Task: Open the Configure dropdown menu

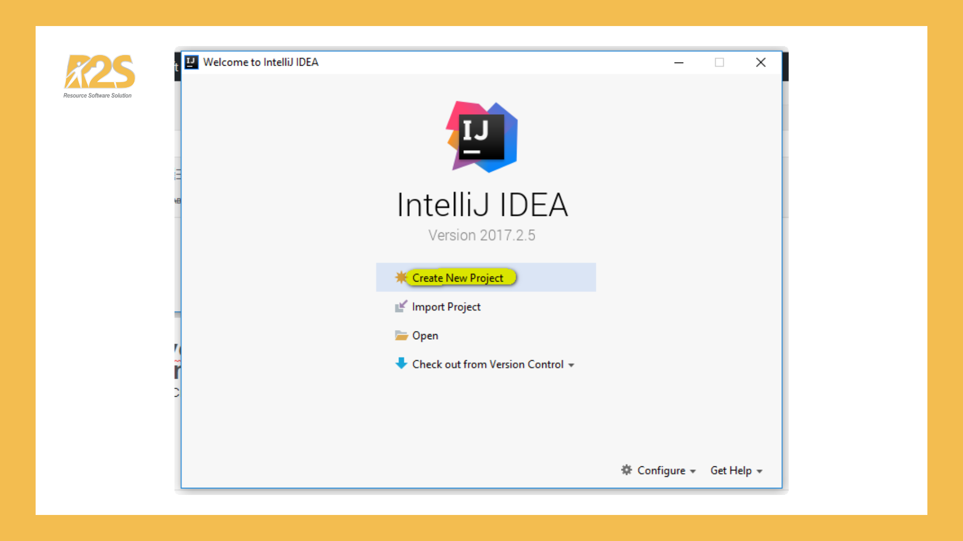Action: (x=661, y=470)
